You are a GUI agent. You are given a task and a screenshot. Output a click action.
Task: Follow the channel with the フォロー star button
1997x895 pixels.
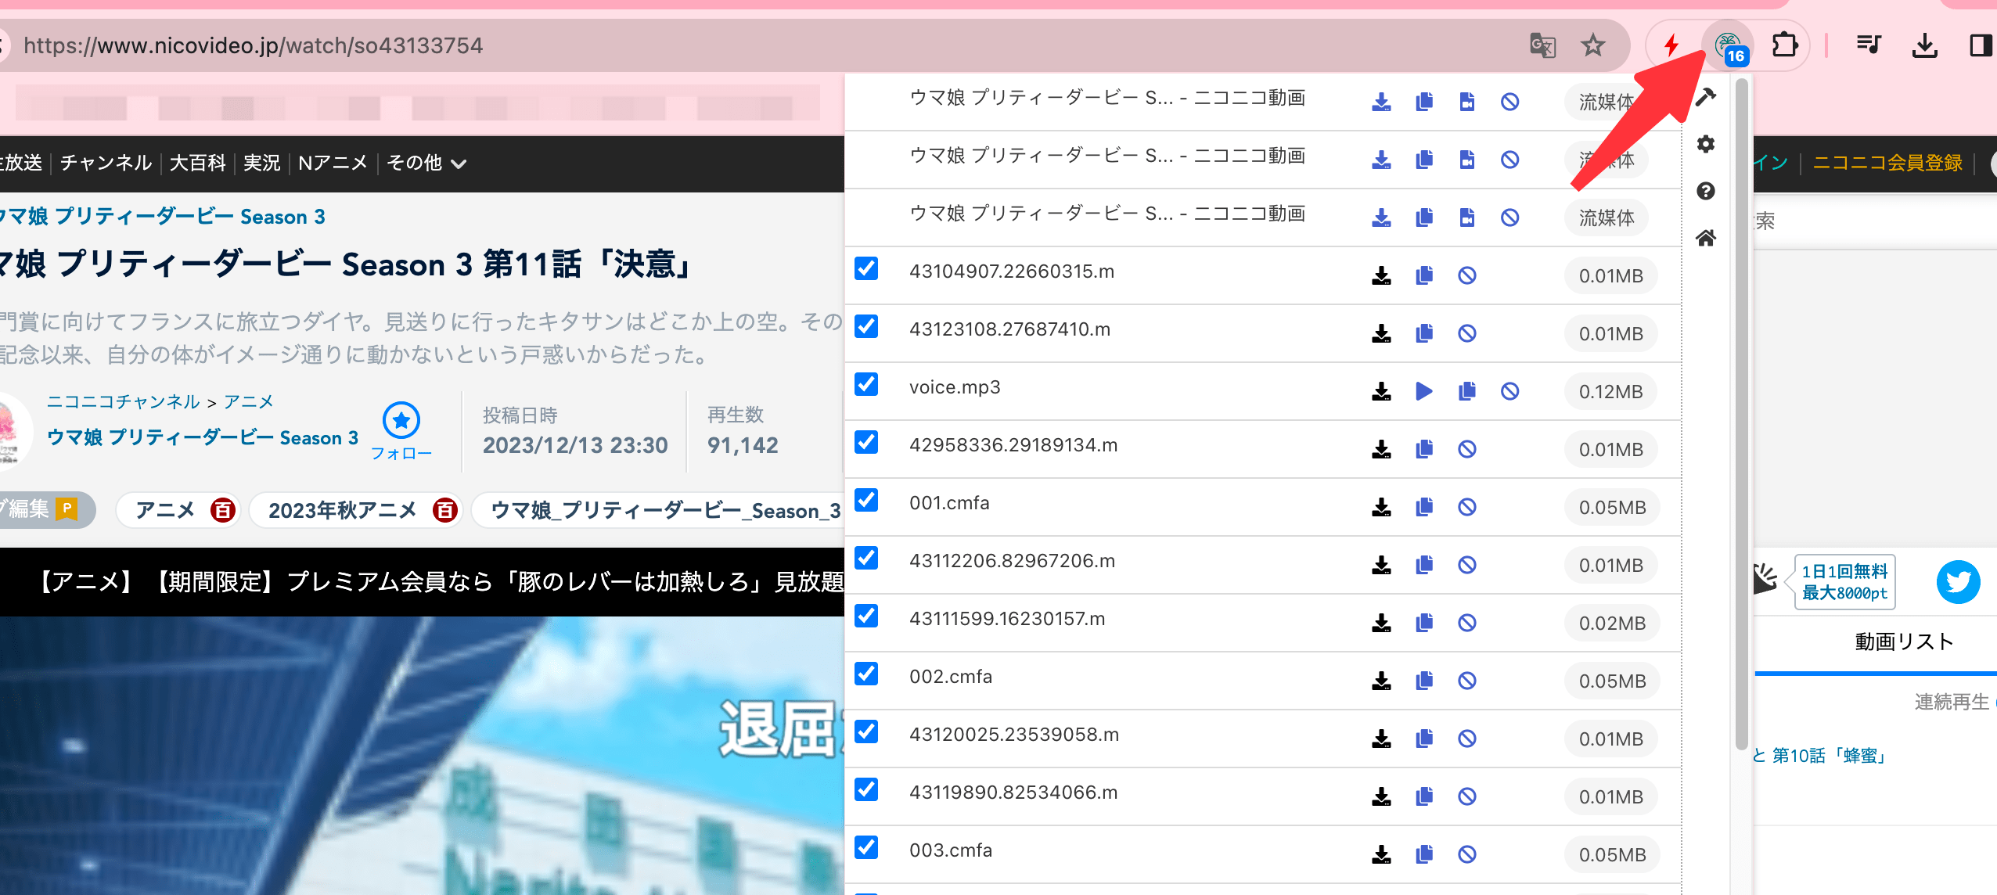click(x=401, y=431)
